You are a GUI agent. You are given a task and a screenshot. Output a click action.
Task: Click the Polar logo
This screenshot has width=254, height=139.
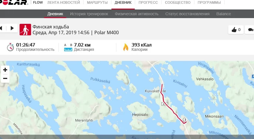point(14,2)
